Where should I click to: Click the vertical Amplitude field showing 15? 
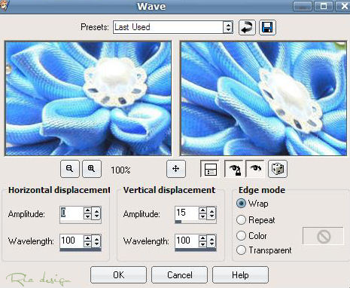click(x=187, y=213)
